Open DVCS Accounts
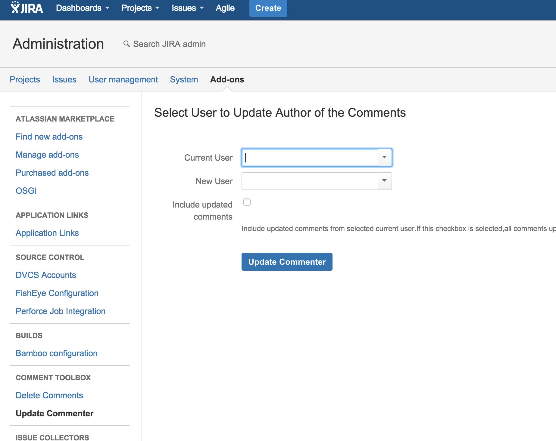 (x=46, y=275)
